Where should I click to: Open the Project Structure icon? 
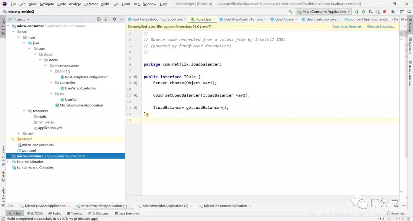[393, 11]
